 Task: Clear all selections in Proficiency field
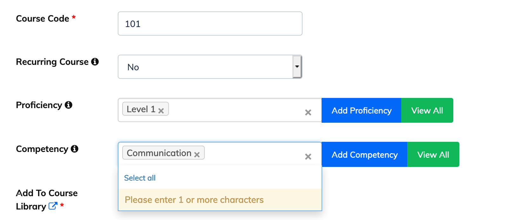(308, 112)
